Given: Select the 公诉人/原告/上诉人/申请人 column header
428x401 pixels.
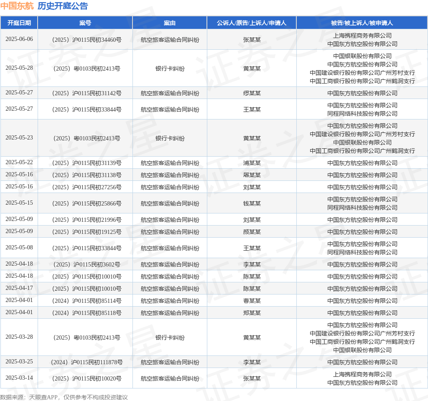Looking at the screenshot, I should point(252,23).
